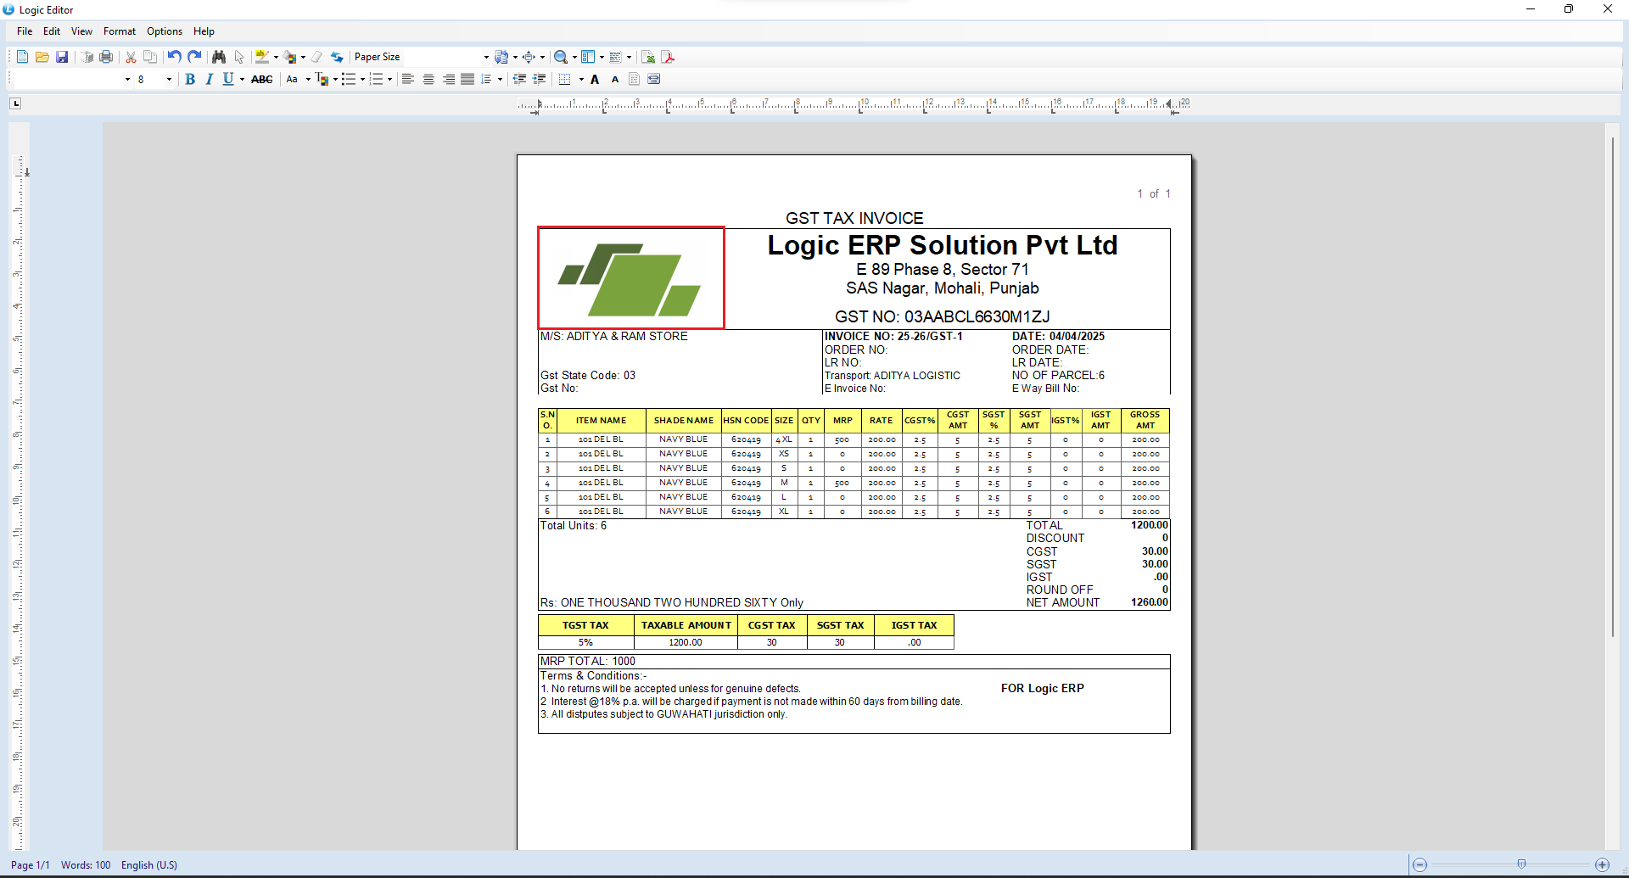
Task: Click the Print icon
Action: (x=106, y=57)
